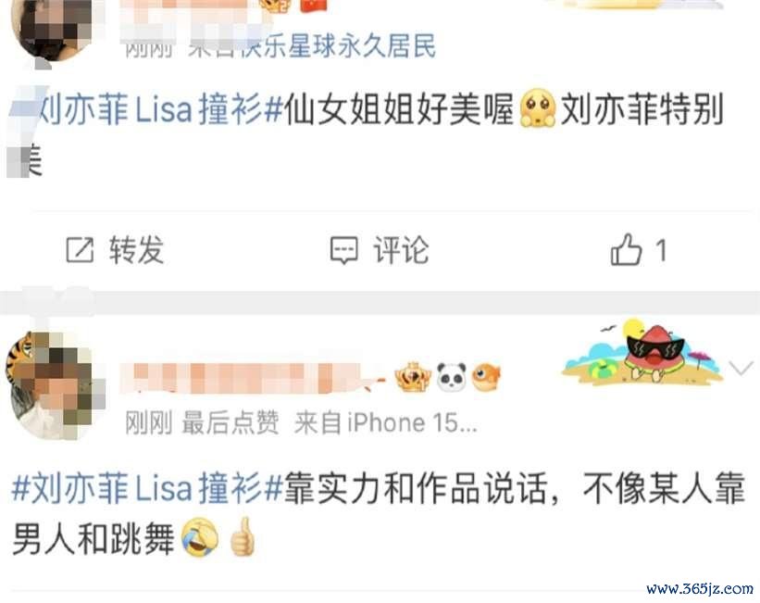Tap the panda badge icon

point(451,377)
